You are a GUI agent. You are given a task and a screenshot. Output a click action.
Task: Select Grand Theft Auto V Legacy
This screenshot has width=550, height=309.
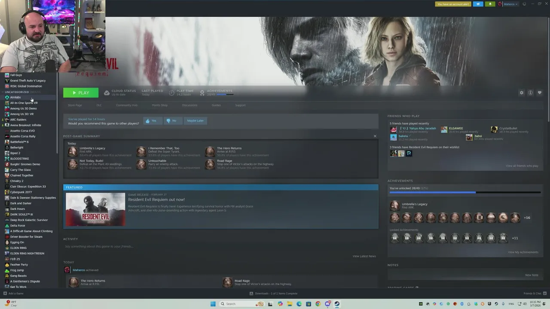(28, 81)
